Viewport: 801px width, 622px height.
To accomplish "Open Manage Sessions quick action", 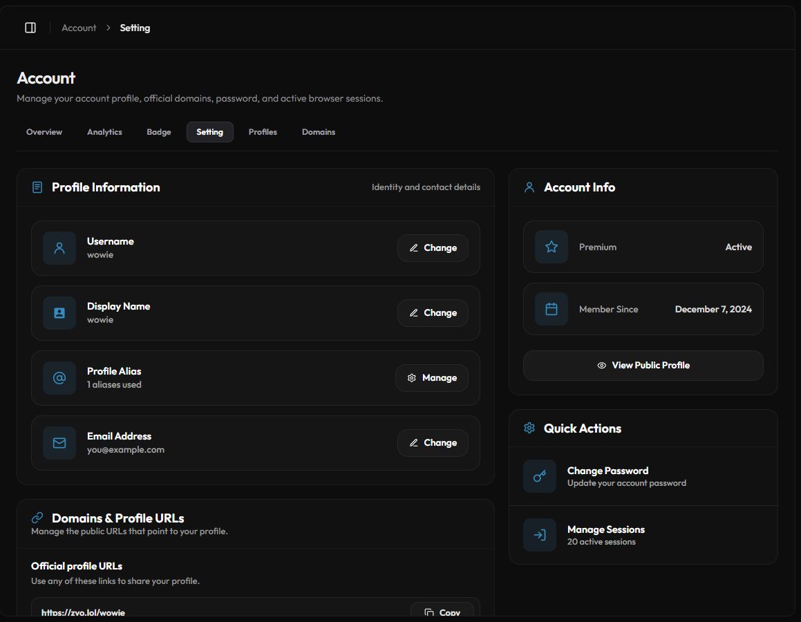I will pos(643,535).
